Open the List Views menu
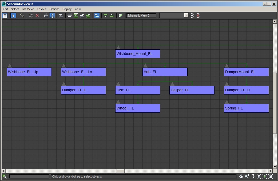The height and width of the screenshot is (181, 278). click(28, 9)
